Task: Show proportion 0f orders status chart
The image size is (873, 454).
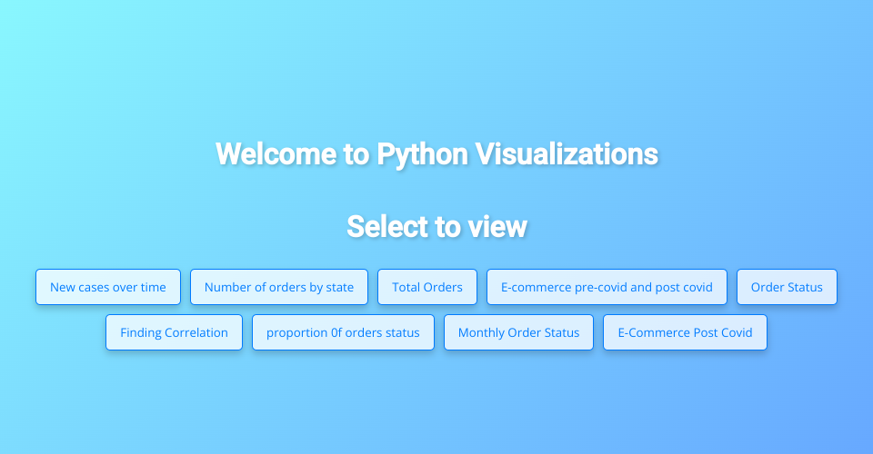Action: pyautogui.click(x=343, y=332)
